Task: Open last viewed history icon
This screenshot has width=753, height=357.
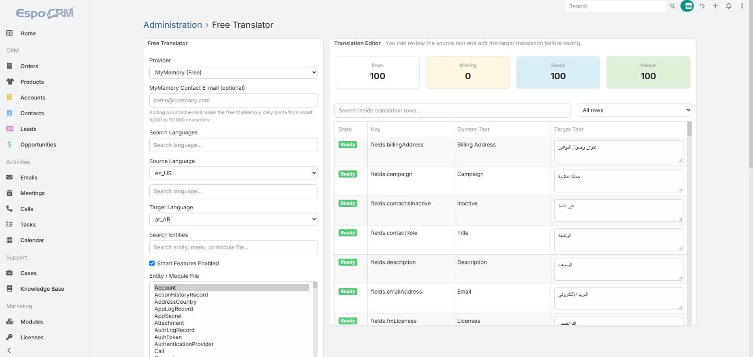Action: 702,6
